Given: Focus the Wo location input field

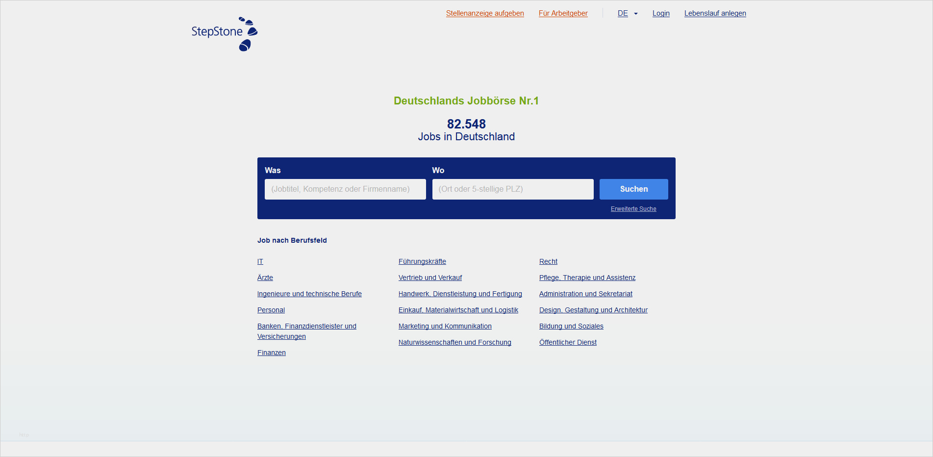Looking at the screenshot, I should pyautogui.click(x=513, y=189).
